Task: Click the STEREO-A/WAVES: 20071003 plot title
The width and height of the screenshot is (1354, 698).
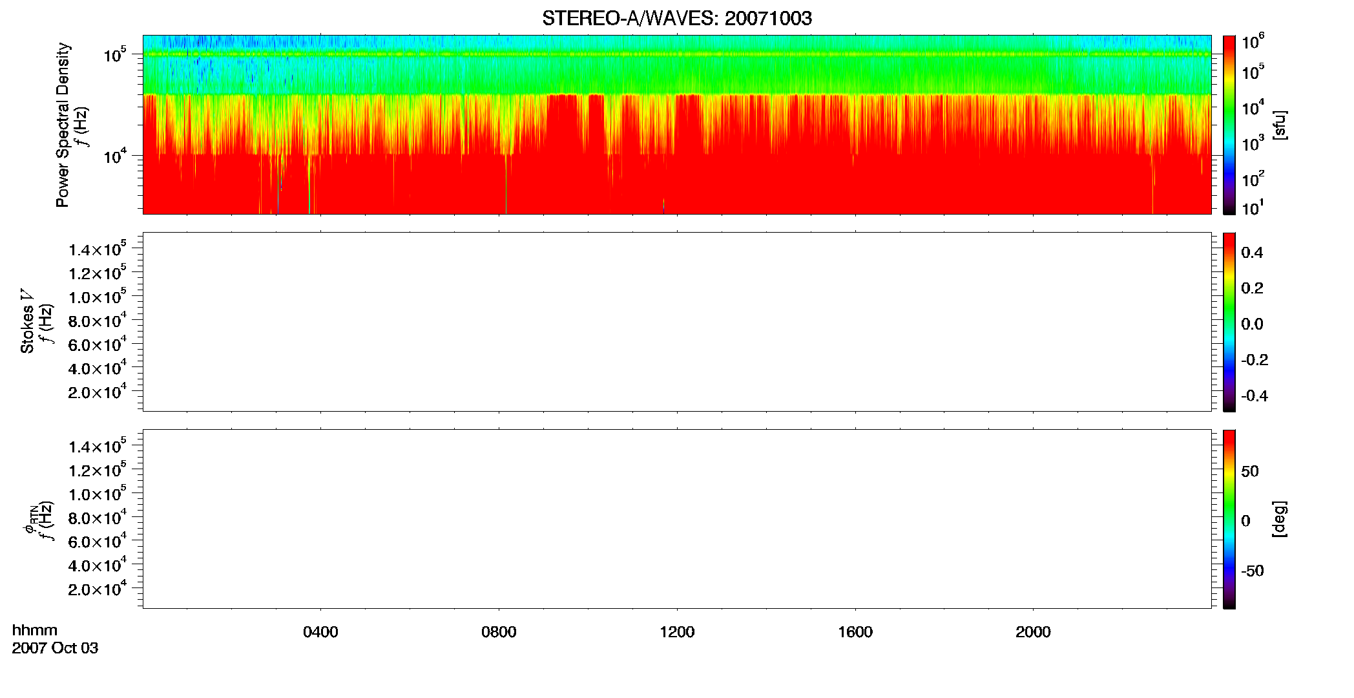Action: click(677, 19)
